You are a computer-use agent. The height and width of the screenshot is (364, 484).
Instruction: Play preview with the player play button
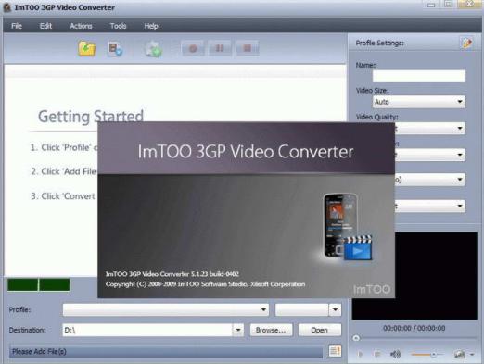[x=361, y=354]
